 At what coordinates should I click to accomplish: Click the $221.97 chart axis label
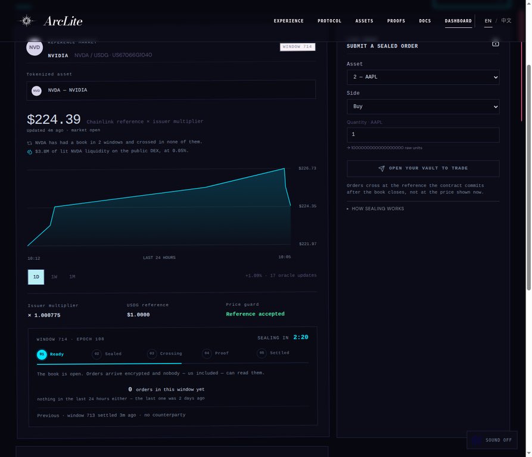click(308, 244)
